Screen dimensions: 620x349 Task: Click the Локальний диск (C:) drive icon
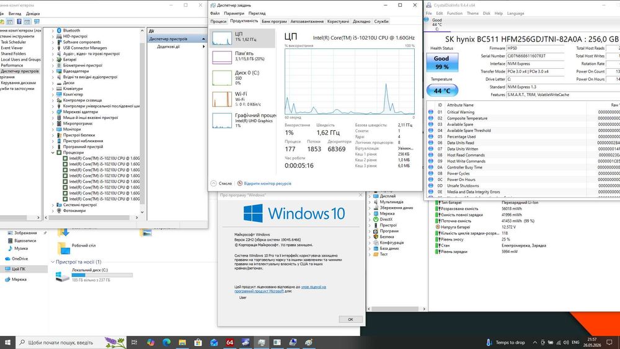63,276
